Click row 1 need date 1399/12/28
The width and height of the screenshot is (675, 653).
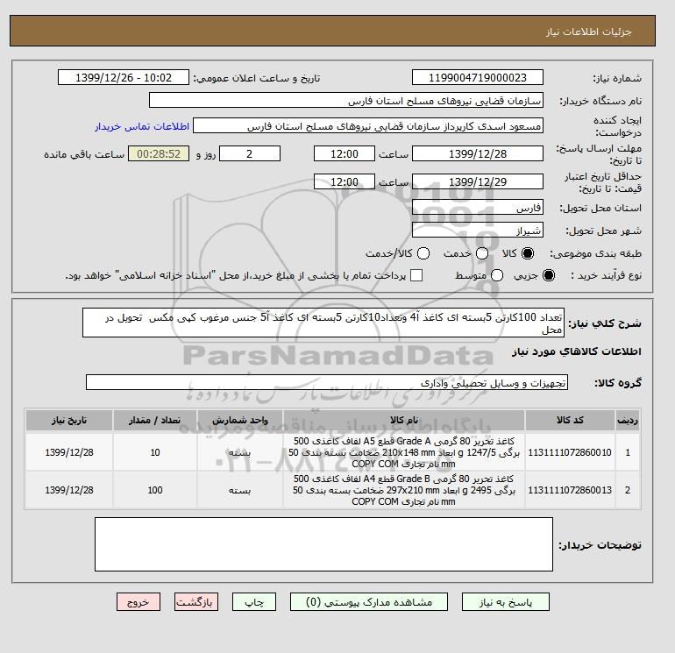[x=69, y=452]
